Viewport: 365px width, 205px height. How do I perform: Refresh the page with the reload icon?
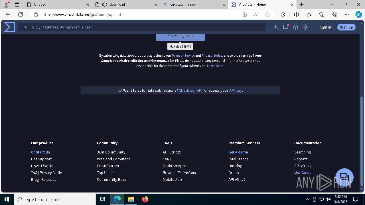tap(21, 15)
